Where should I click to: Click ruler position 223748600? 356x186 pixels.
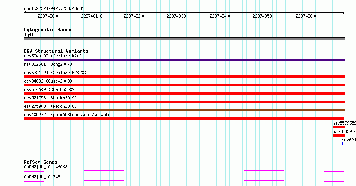pyautogui.click(x=306, y=16)
